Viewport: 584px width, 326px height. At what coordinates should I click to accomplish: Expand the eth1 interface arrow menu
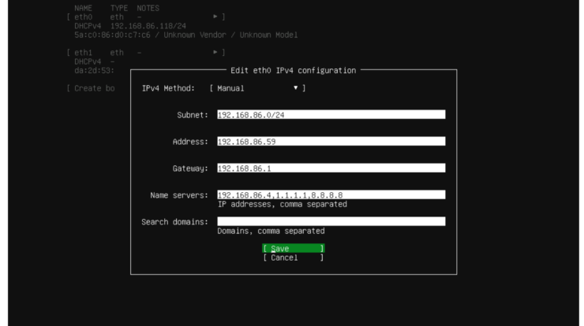[x=216, y=52]
